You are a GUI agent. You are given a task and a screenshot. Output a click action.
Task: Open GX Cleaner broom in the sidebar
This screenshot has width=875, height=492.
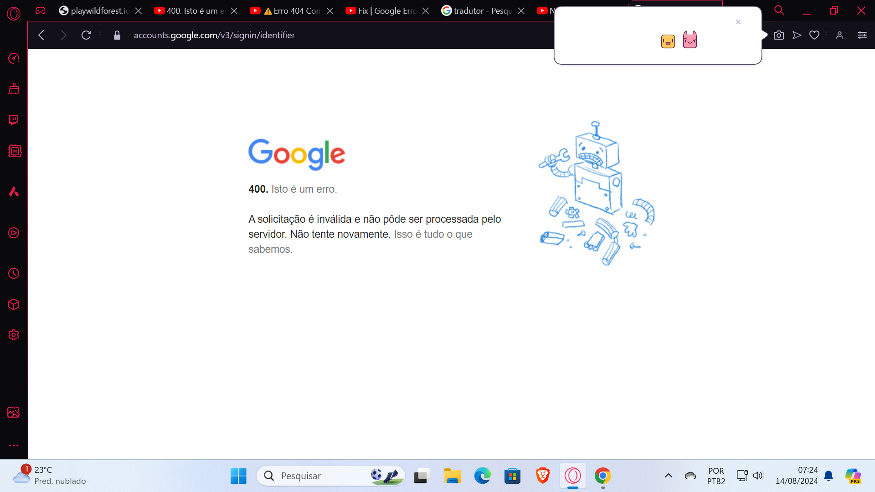(x=14, y=89)
